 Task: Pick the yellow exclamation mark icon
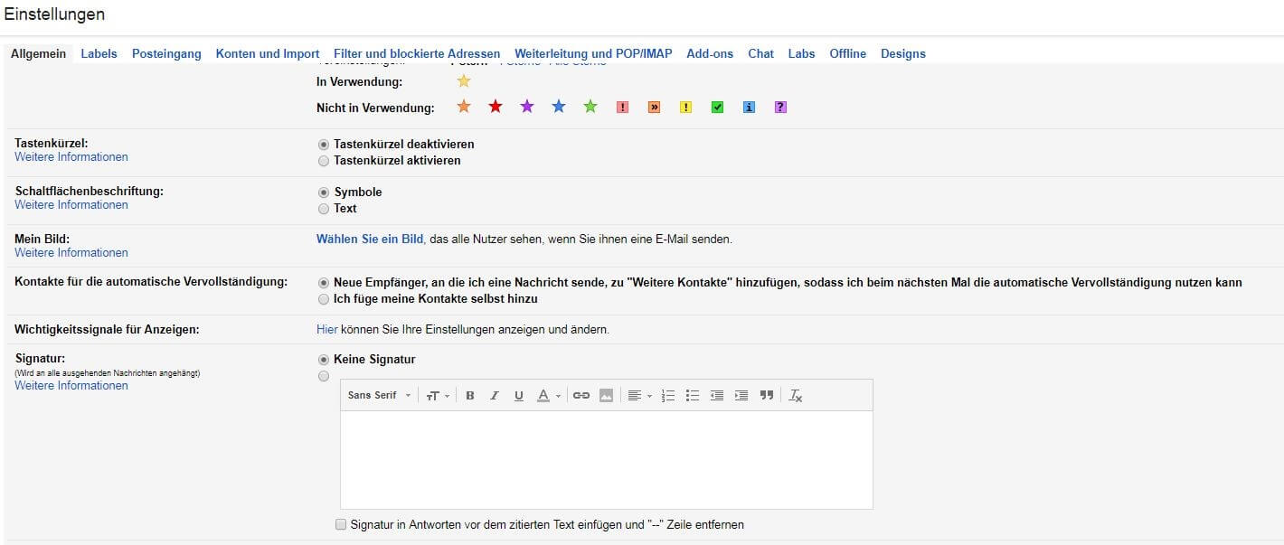tap(685, 107)
